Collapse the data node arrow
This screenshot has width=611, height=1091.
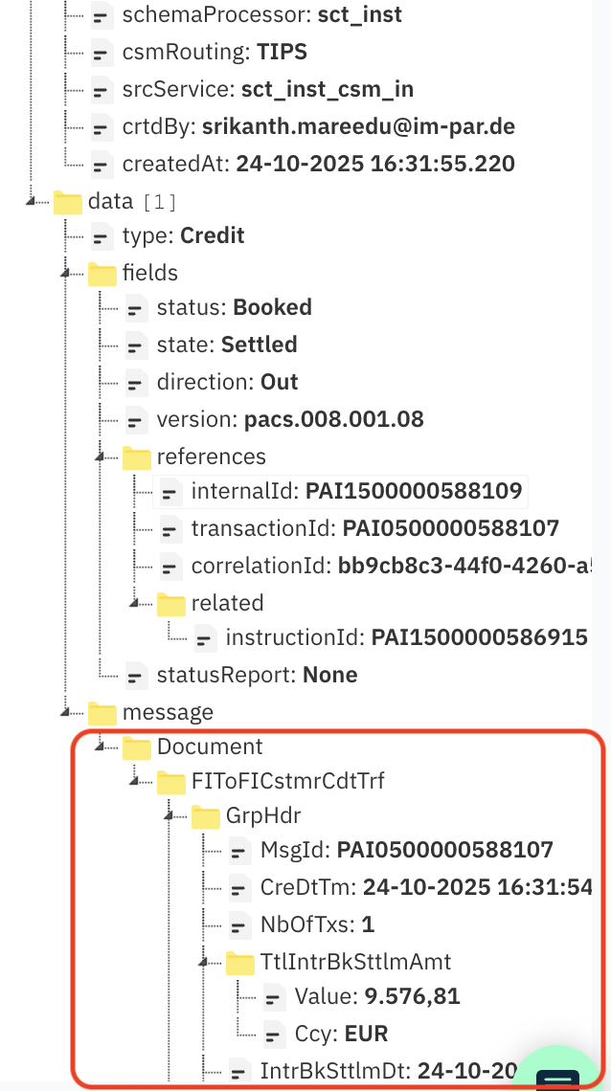click(x=34, y=201)
